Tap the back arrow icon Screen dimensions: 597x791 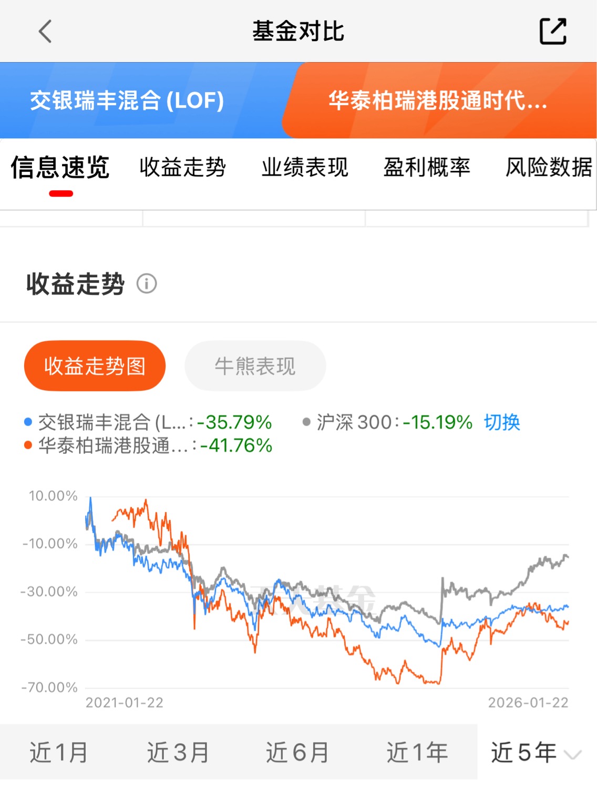(46, 31)
